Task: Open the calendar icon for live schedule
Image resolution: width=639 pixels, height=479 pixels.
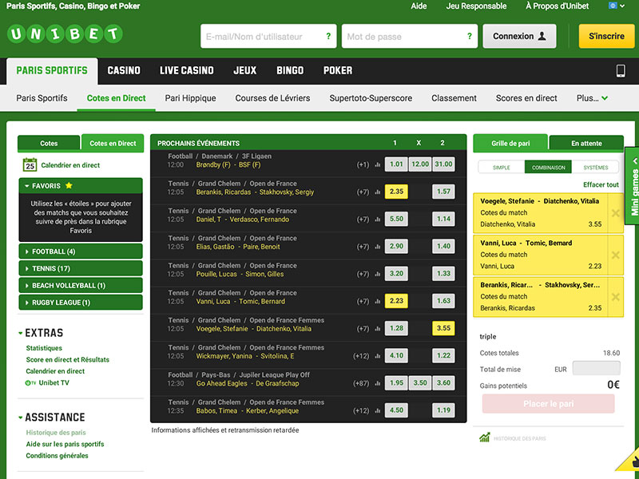Action: click(30, 164)
